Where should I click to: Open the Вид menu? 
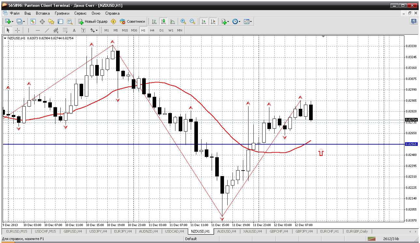pos(28,13)
